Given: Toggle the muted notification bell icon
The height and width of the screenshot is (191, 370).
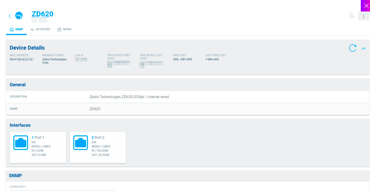Looking at the screenshot, I should 352,16.
